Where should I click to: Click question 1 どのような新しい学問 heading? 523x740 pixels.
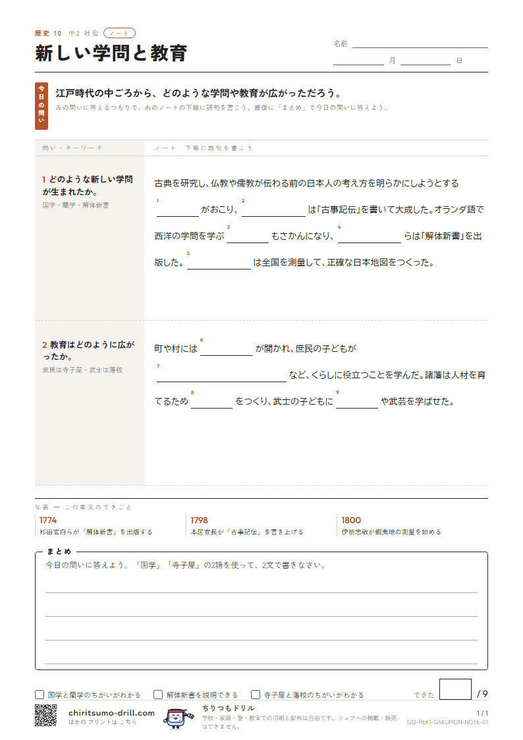coord(88,185)
